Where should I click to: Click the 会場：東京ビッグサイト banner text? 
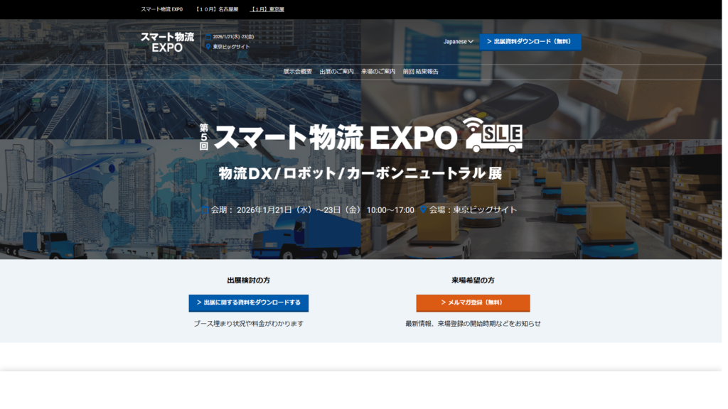tap(473, 210)
